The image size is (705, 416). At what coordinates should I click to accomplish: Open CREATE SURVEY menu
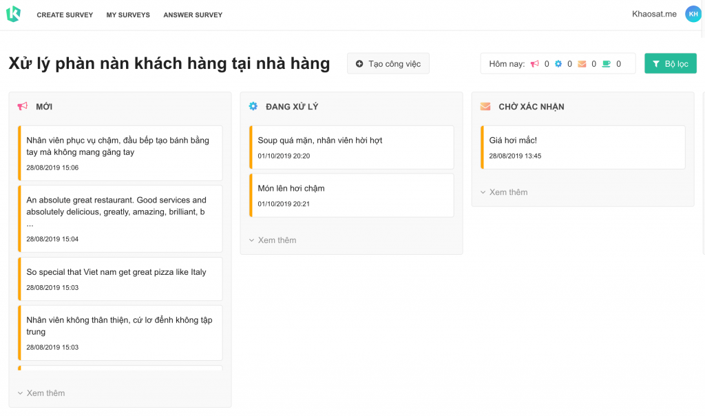pos(65,15)
